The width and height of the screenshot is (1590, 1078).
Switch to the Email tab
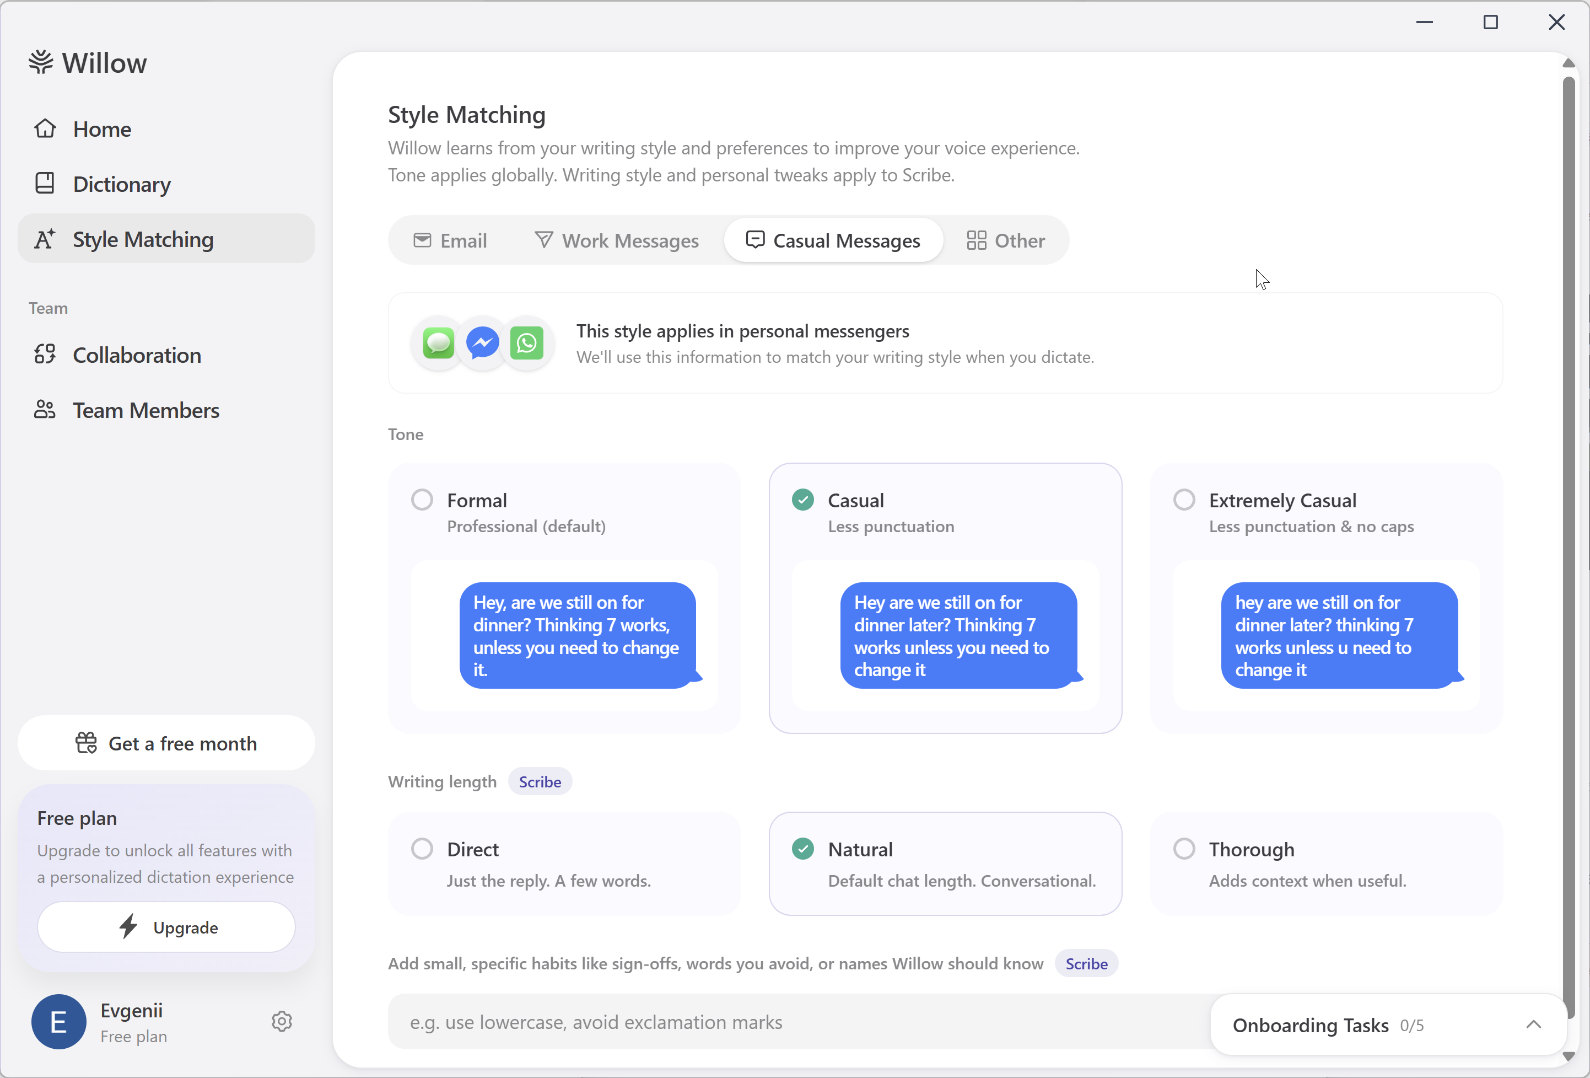tap(450, 240)
